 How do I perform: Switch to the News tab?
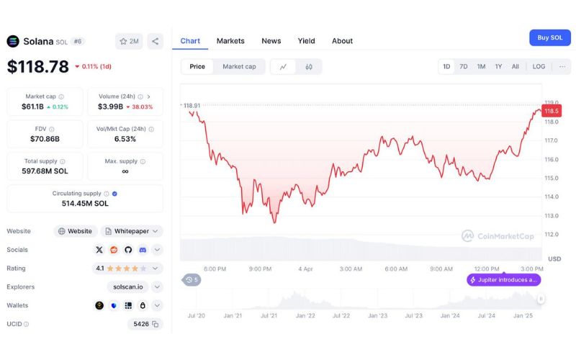[271, 41]
